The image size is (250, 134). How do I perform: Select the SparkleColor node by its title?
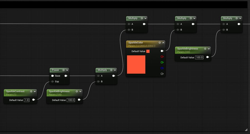(136, 43)
